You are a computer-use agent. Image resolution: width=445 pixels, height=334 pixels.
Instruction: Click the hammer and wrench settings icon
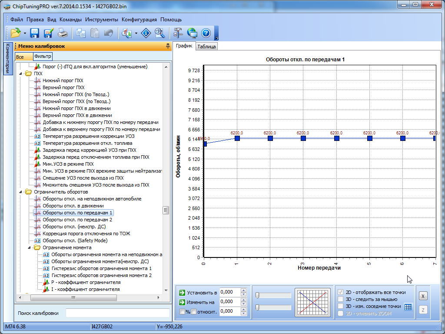pyautogui.click(x=178, y=33)
